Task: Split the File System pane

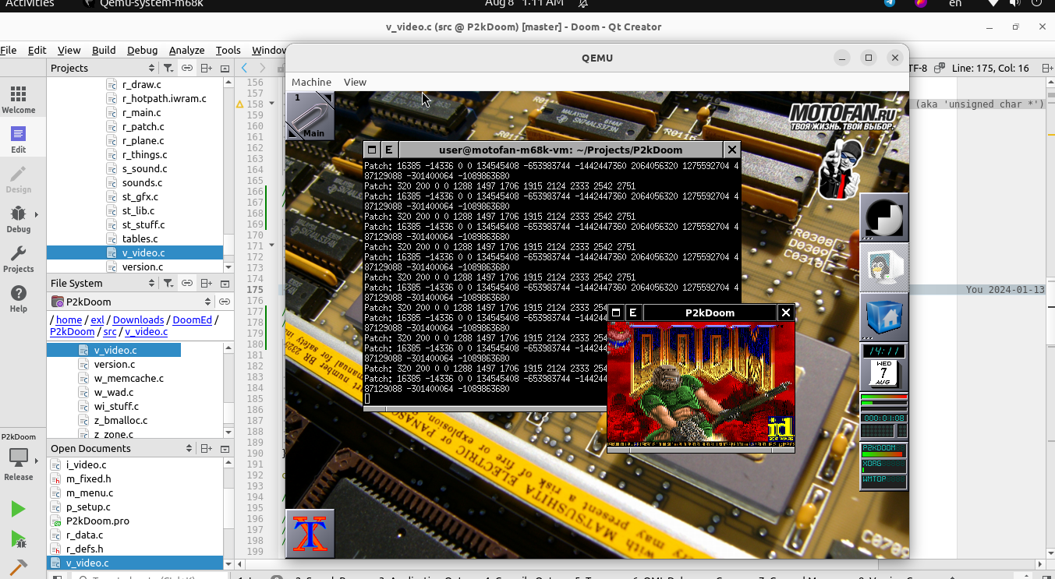Action: pyautogui.click(x=206, y=283)
